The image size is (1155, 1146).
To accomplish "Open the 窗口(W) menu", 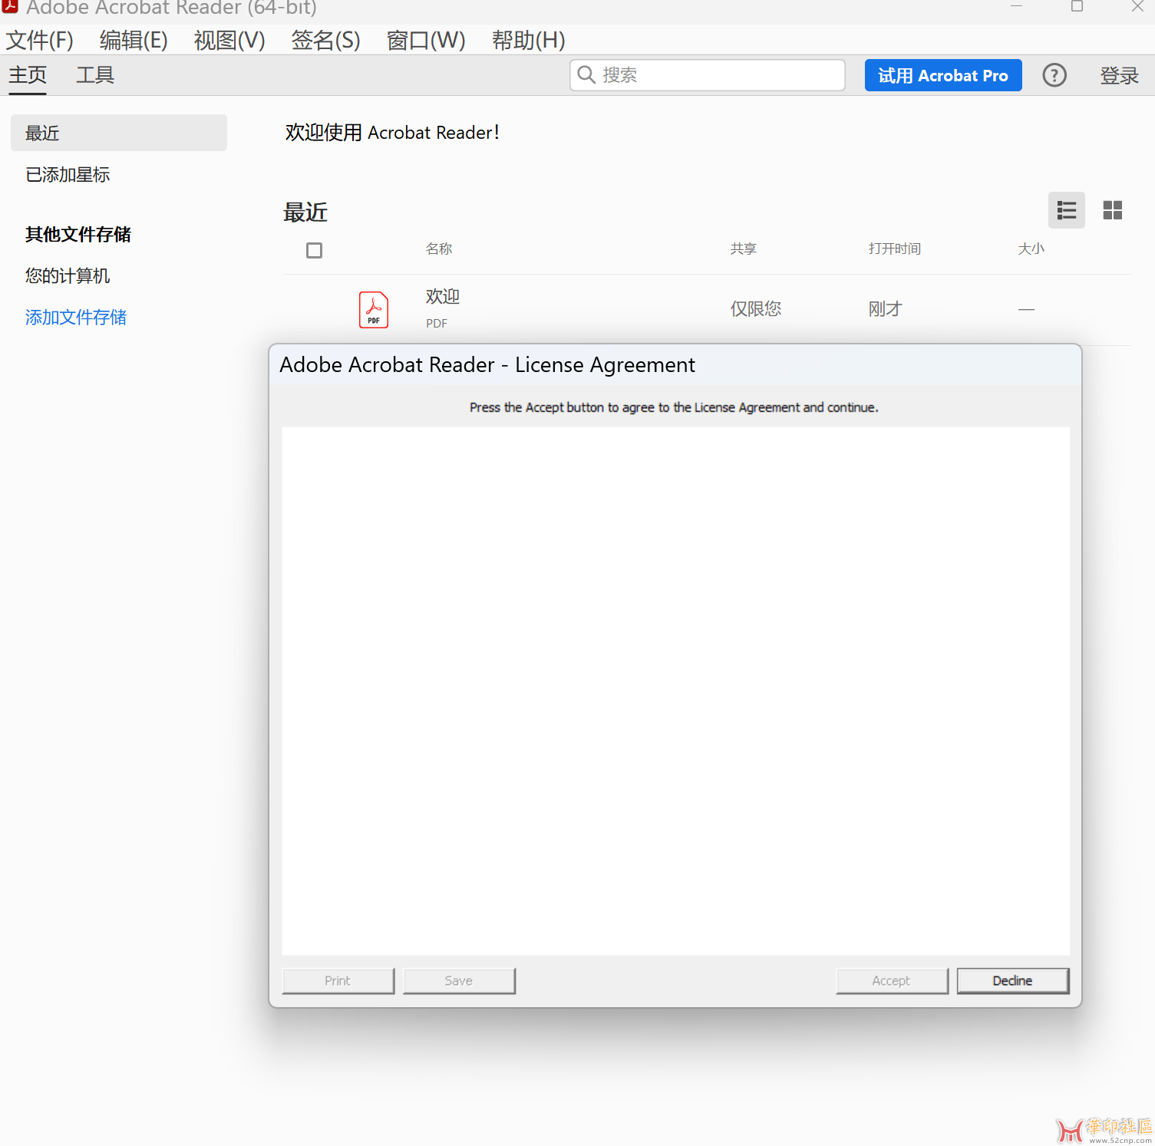I will (427, 40).
